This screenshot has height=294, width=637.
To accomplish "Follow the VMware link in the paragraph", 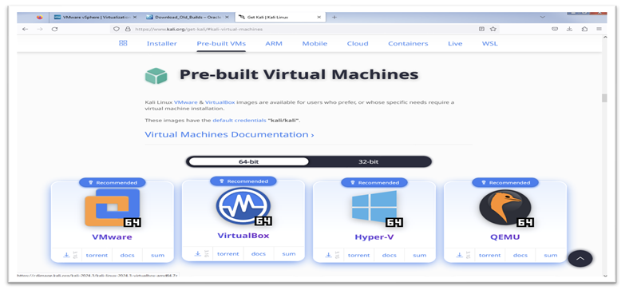I will (x=186, y=102).
